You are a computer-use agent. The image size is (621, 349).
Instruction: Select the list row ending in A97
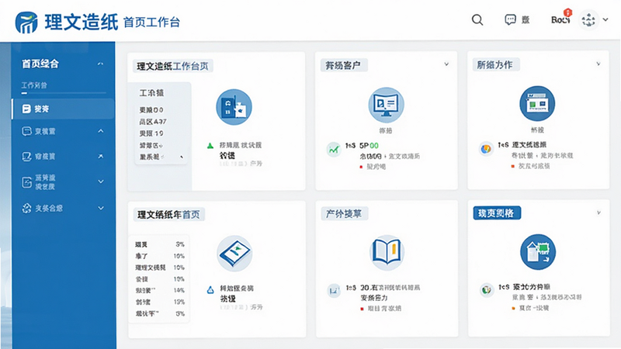(153, 122)
